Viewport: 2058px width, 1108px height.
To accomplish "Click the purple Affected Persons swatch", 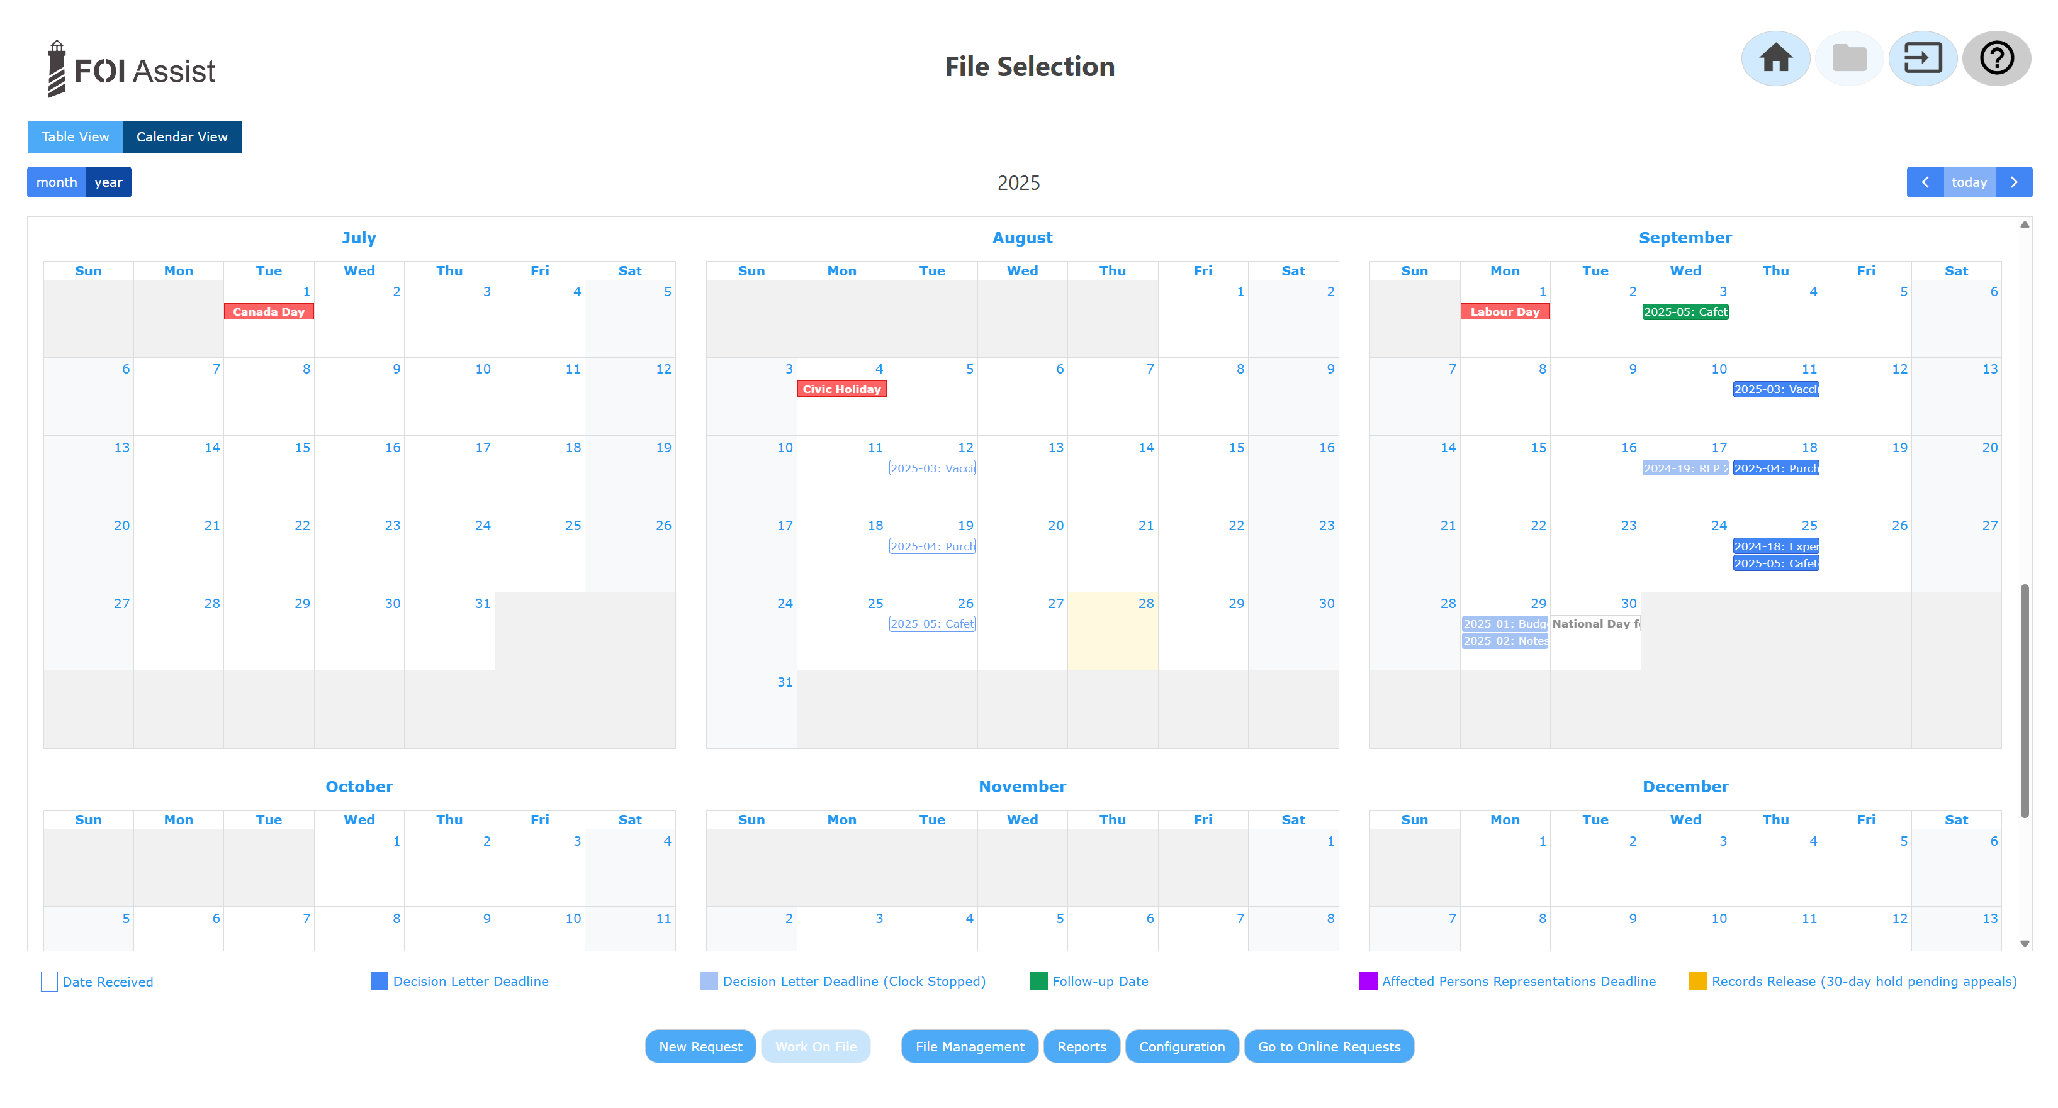I will tap(1368, 981).
